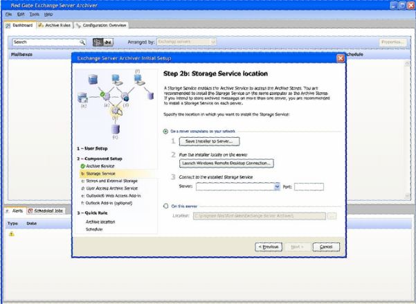416x304 pixels.
Task: Click the Archive Service gear icon (e) with green check
Action: coord(105,96)
